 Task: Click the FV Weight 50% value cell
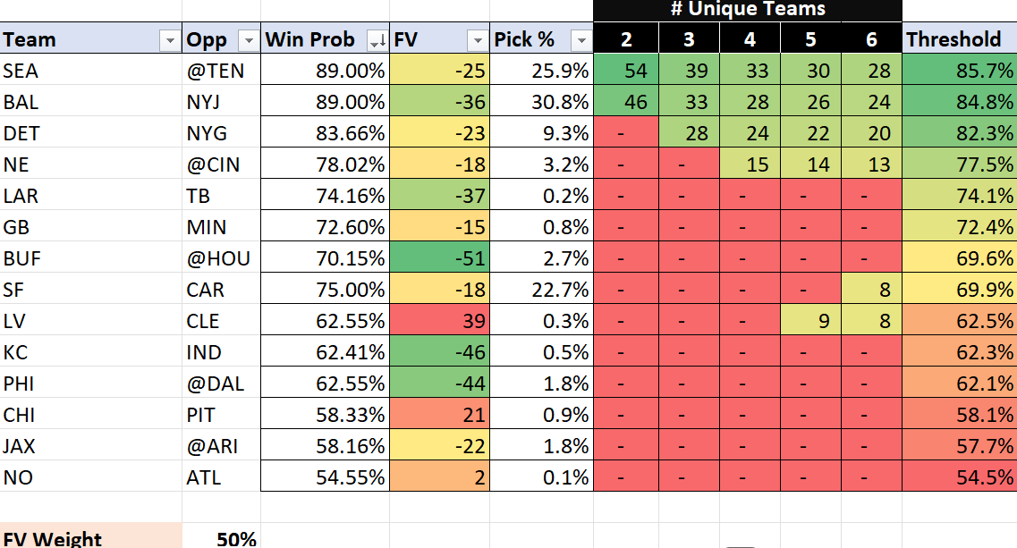[x=222, y=538]
